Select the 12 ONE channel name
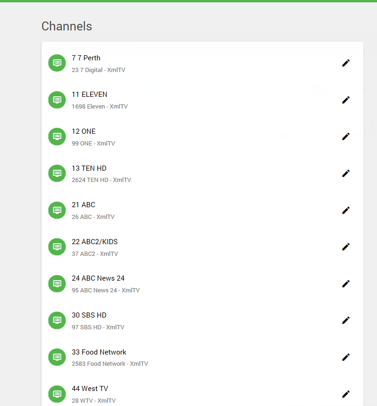The image size is (377, 406). click(84, 131)
